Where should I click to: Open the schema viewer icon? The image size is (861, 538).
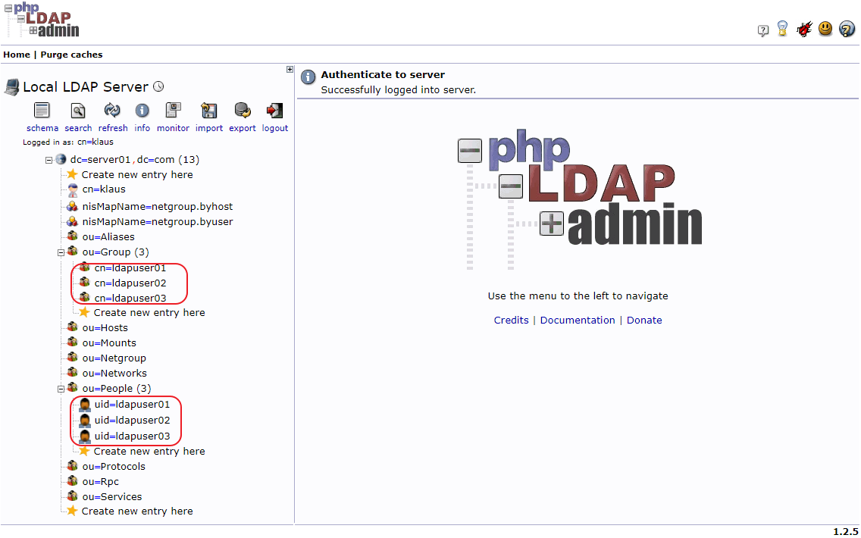pyautogui.click(x=42, y=111)
